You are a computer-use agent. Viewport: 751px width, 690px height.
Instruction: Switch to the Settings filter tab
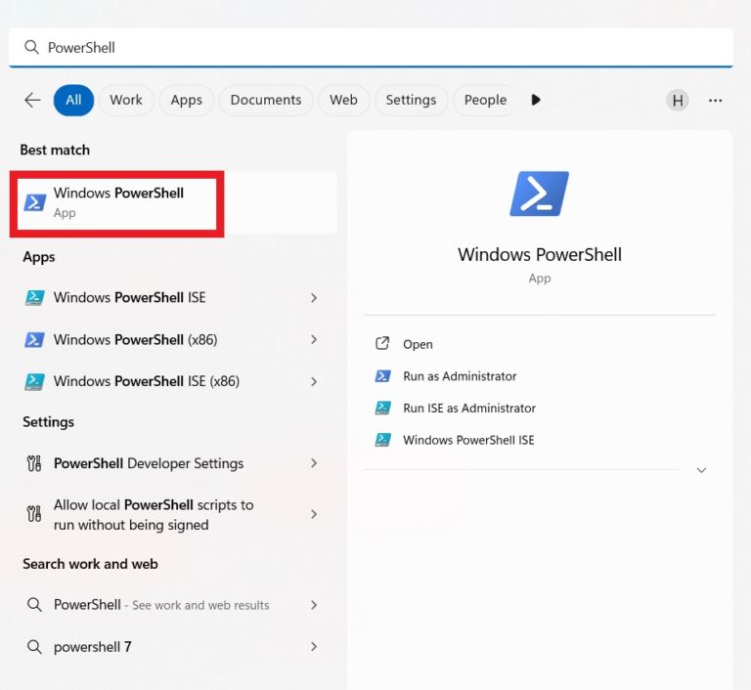click(411, 100)
